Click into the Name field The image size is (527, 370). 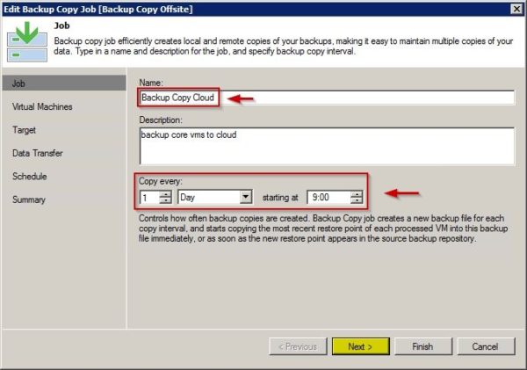click(x=327, y=98)
